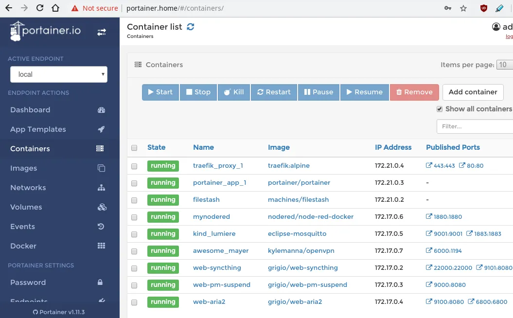Click the Docker grid icon
Image resolution: width=513 pixels, height=318 pixels.
tap(102, 246)
